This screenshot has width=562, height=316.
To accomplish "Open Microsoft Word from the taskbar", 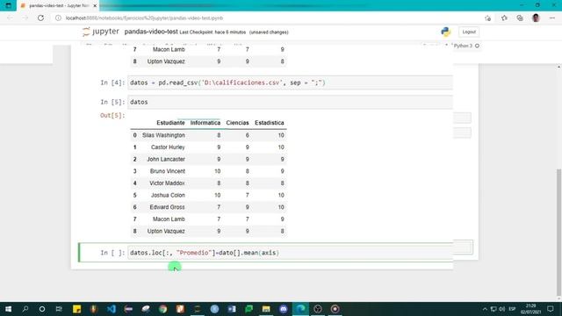I will click(x=232, y=309).
